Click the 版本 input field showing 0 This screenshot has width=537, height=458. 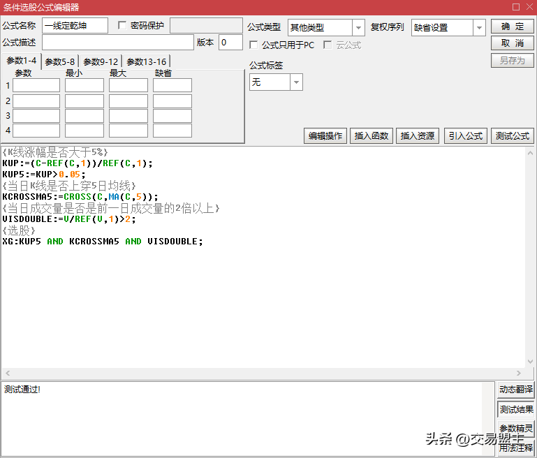230,43
